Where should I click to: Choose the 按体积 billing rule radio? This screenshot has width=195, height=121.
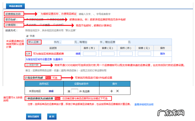(54, 25)
